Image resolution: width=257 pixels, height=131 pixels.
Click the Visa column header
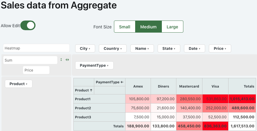(x=215, y=86)
